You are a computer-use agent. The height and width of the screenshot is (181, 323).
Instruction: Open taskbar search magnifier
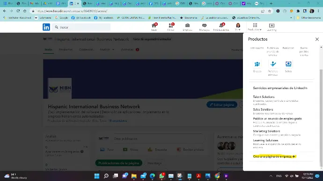[x=106, y=176]
